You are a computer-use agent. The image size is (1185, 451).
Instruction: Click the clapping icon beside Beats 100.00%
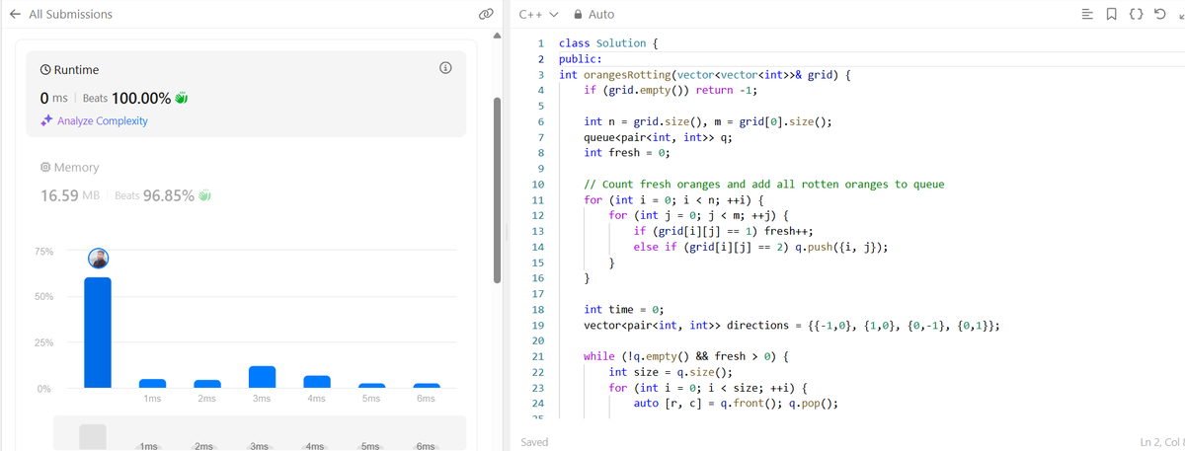[x=182, y=98]
